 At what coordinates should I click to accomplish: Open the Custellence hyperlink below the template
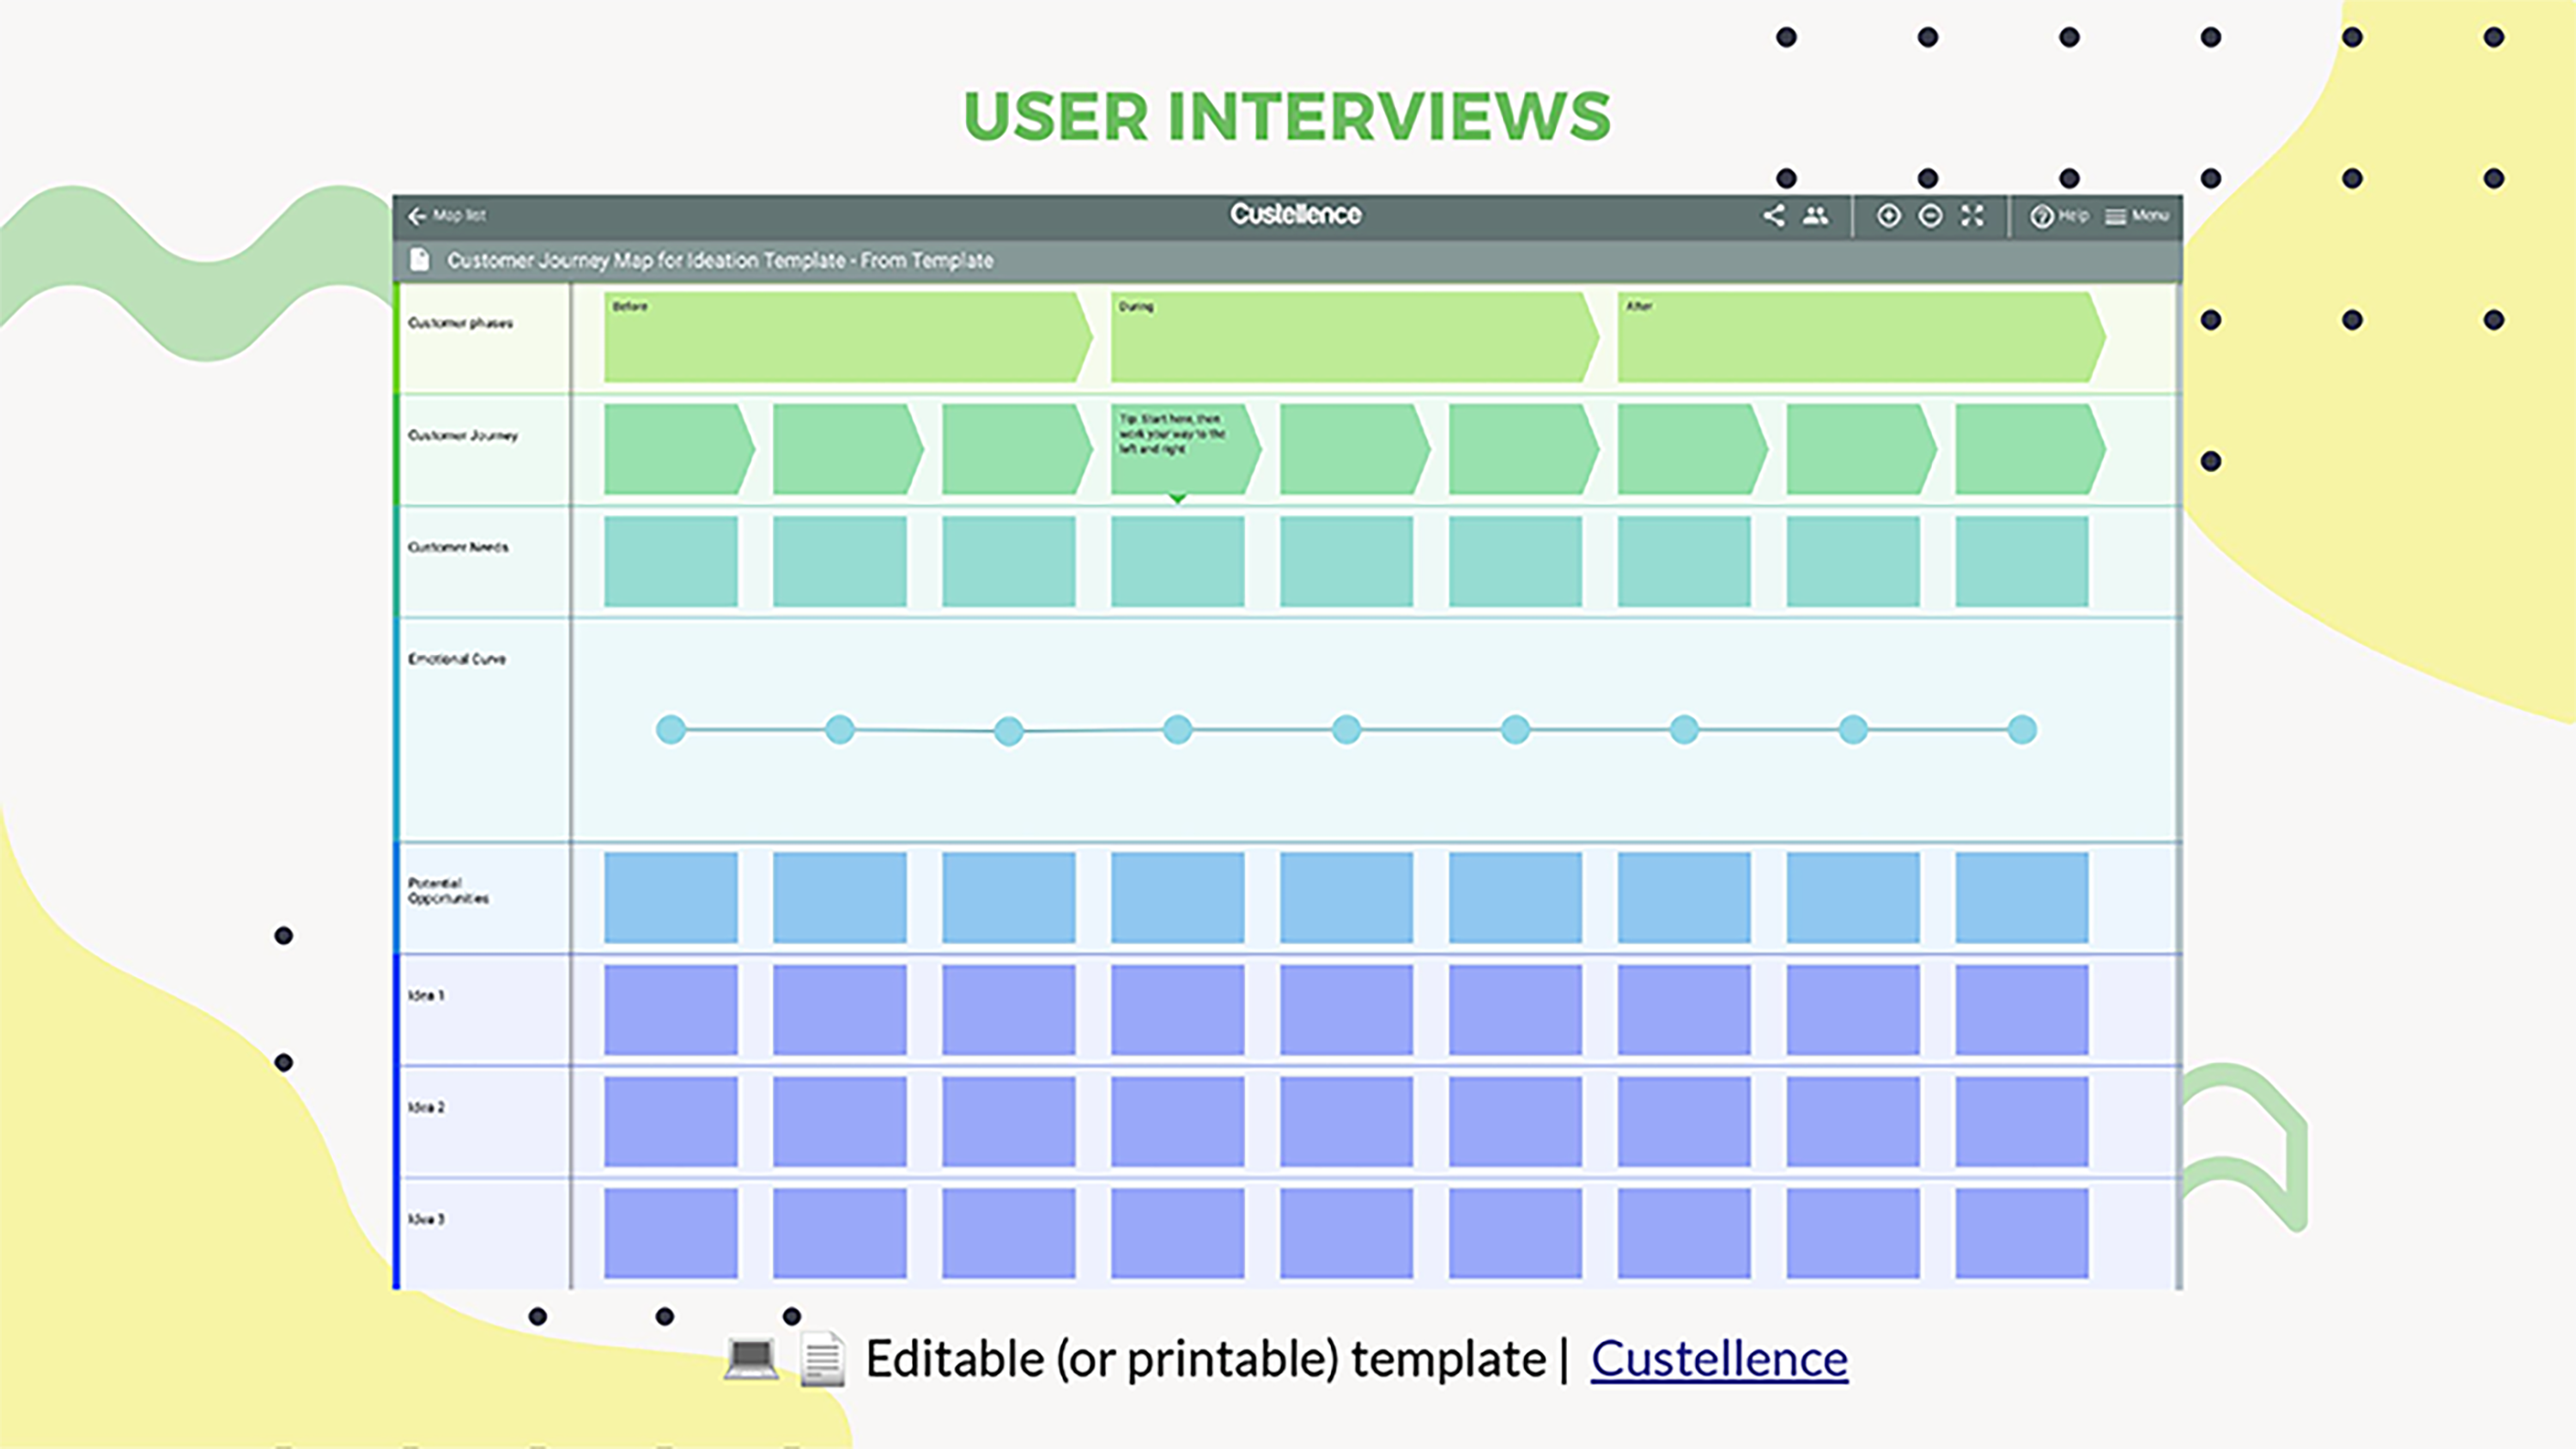pyautogui.click(x=1718, y=1359)
